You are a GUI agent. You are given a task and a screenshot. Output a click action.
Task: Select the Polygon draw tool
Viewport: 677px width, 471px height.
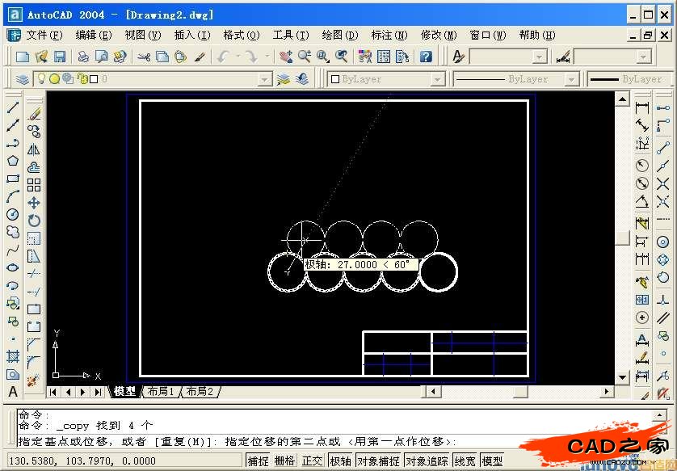tap(13, 161)
